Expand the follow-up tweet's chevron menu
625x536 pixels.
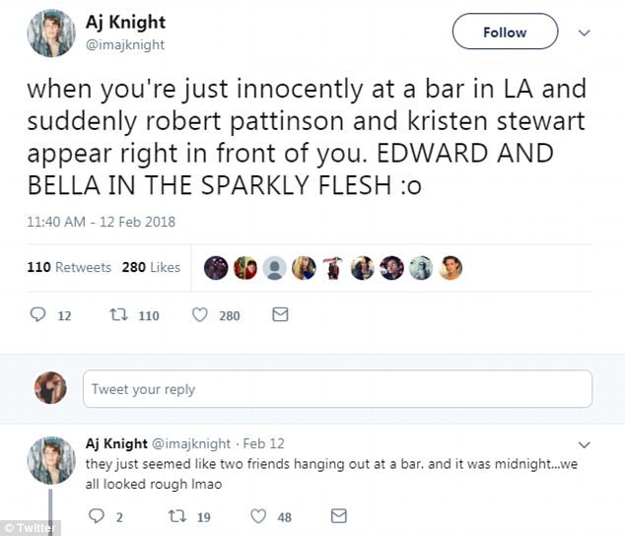[584, 444]
